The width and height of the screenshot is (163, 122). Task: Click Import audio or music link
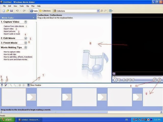(x=12, y=34)
